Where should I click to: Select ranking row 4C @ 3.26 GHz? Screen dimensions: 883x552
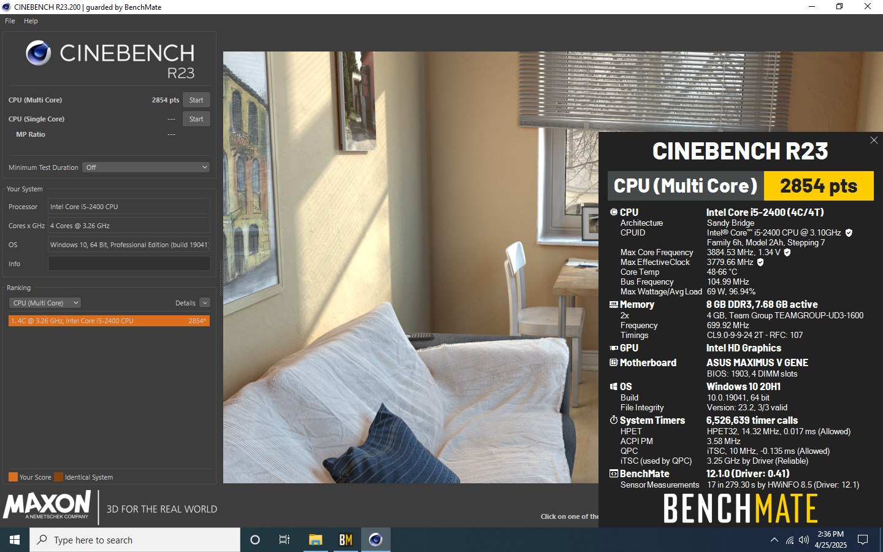point(109,321)
